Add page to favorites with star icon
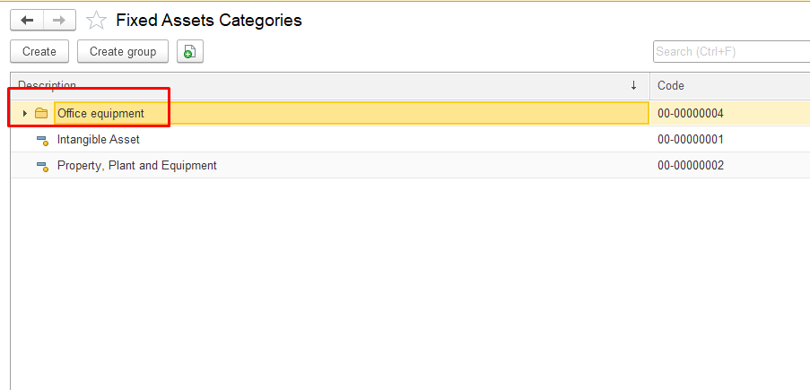The height and width of the screenshot is (390, 810). point(96,20)
